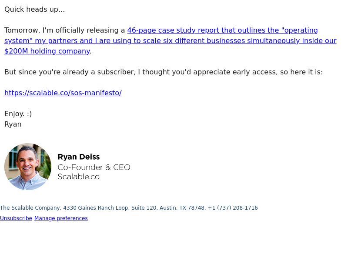Click the "Quick heads up..." opening line

coord(35,9)
